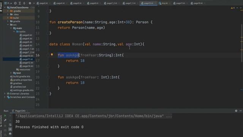The width and height of the screenshot is (243, 137).
Task: Expand the .gradle folder
Action: pos(8,11)
